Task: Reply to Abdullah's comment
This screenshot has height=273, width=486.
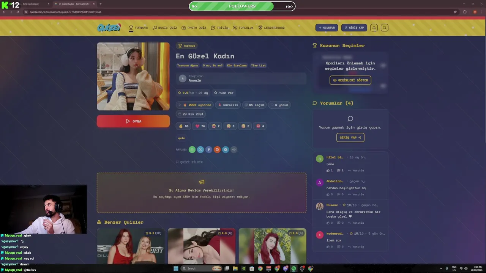Action: [x=356, y=195]
